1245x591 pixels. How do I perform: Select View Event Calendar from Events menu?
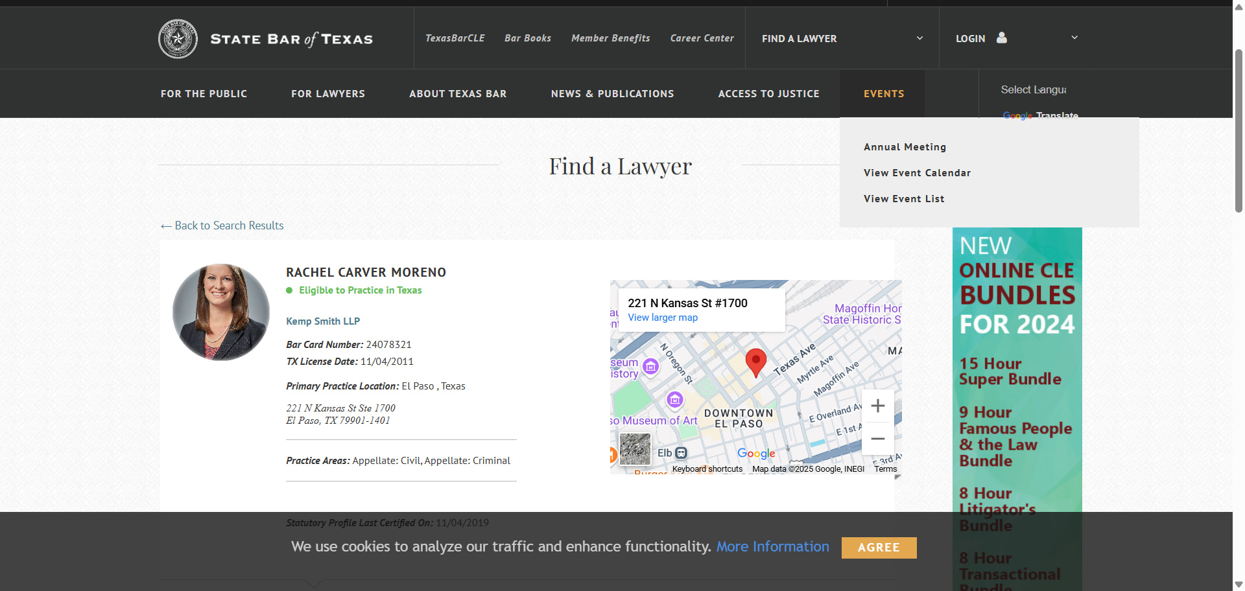click(918, 173)
